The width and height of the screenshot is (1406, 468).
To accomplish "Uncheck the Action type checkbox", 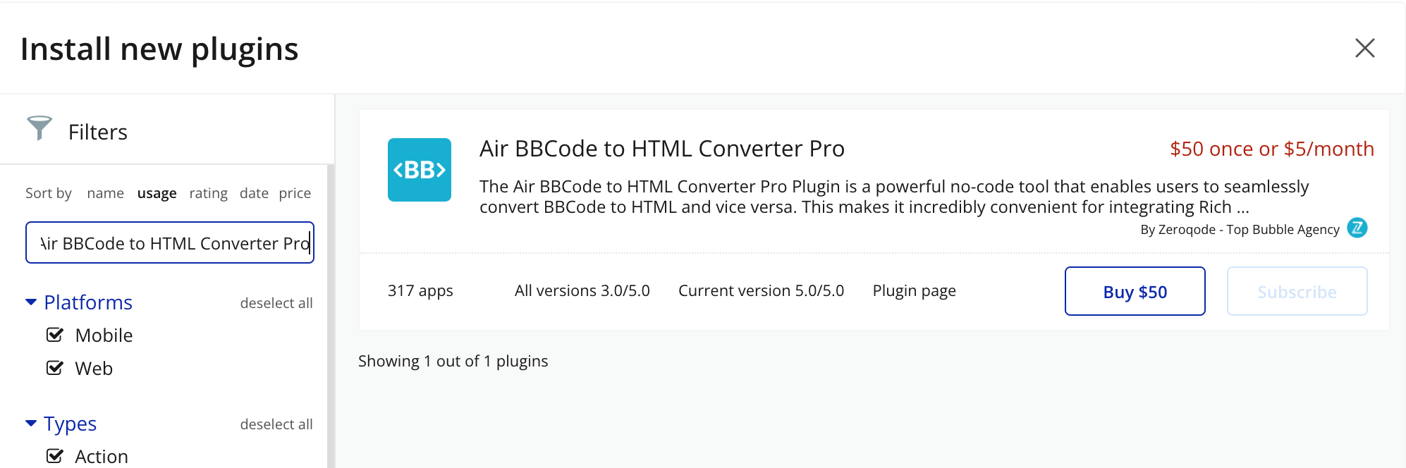I will [x=55, y=456].
